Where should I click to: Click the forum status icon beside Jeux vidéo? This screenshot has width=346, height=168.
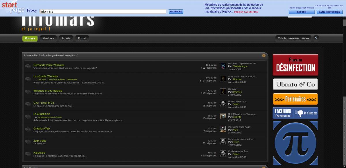pos(28,142)
